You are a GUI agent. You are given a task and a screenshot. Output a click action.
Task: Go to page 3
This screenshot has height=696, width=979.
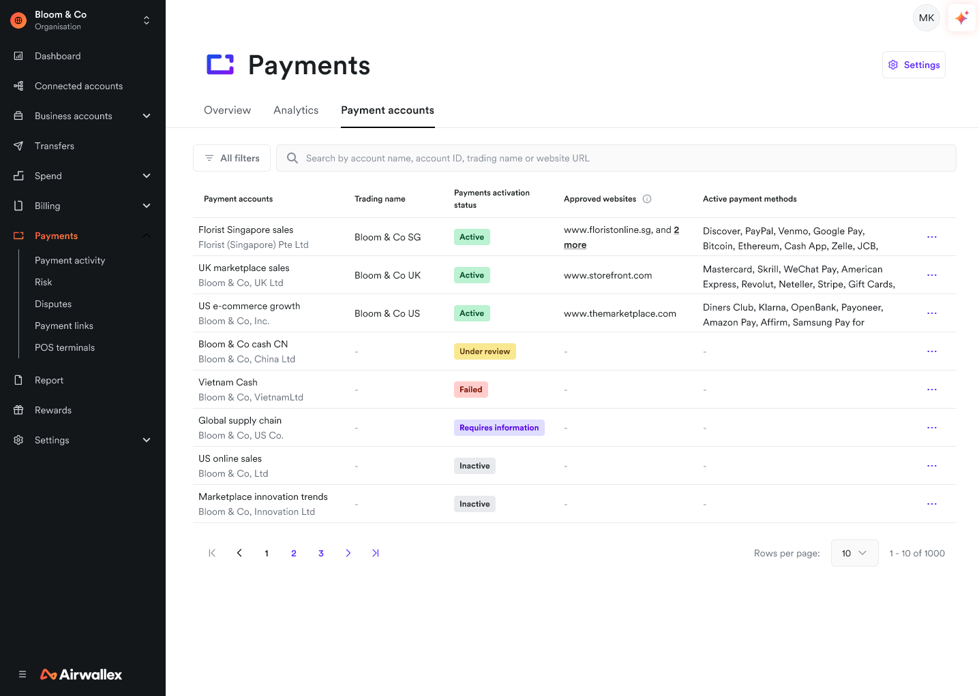click(321, 553)
